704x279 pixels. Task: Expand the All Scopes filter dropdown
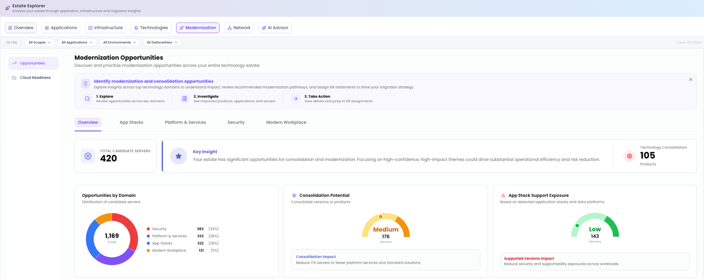coord(40,43)
